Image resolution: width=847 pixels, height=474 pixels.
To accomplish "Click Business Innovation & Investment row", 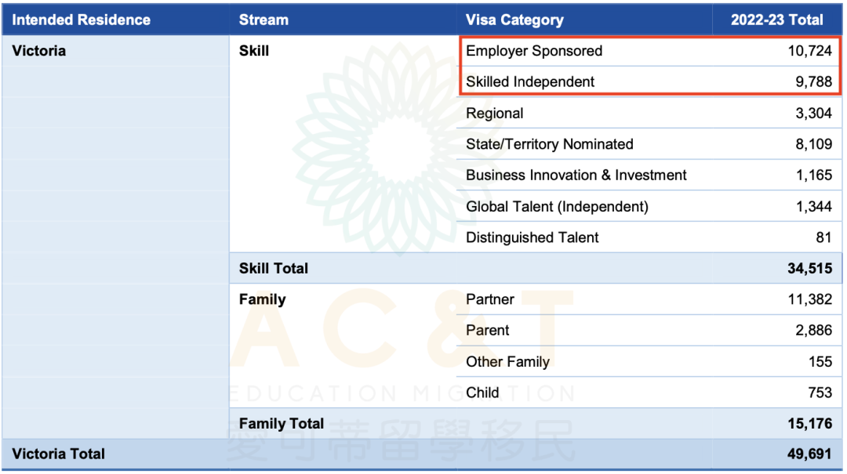I will 649,175.
